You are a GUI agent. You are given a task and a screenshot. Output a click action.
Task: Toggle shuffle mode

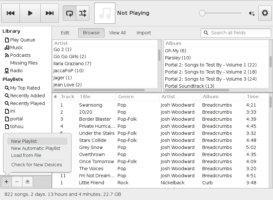click(83, 13)
